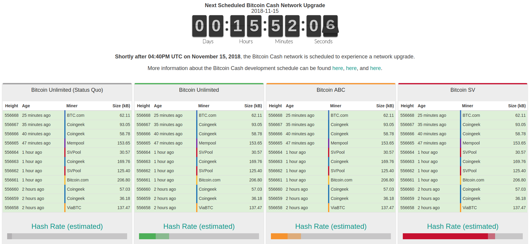
Task: Select Bitcoin.com miner in the Status Quo panel
Action: point(78,180)
